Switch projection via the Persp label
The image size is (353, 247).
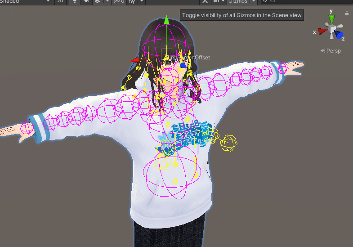331,51
